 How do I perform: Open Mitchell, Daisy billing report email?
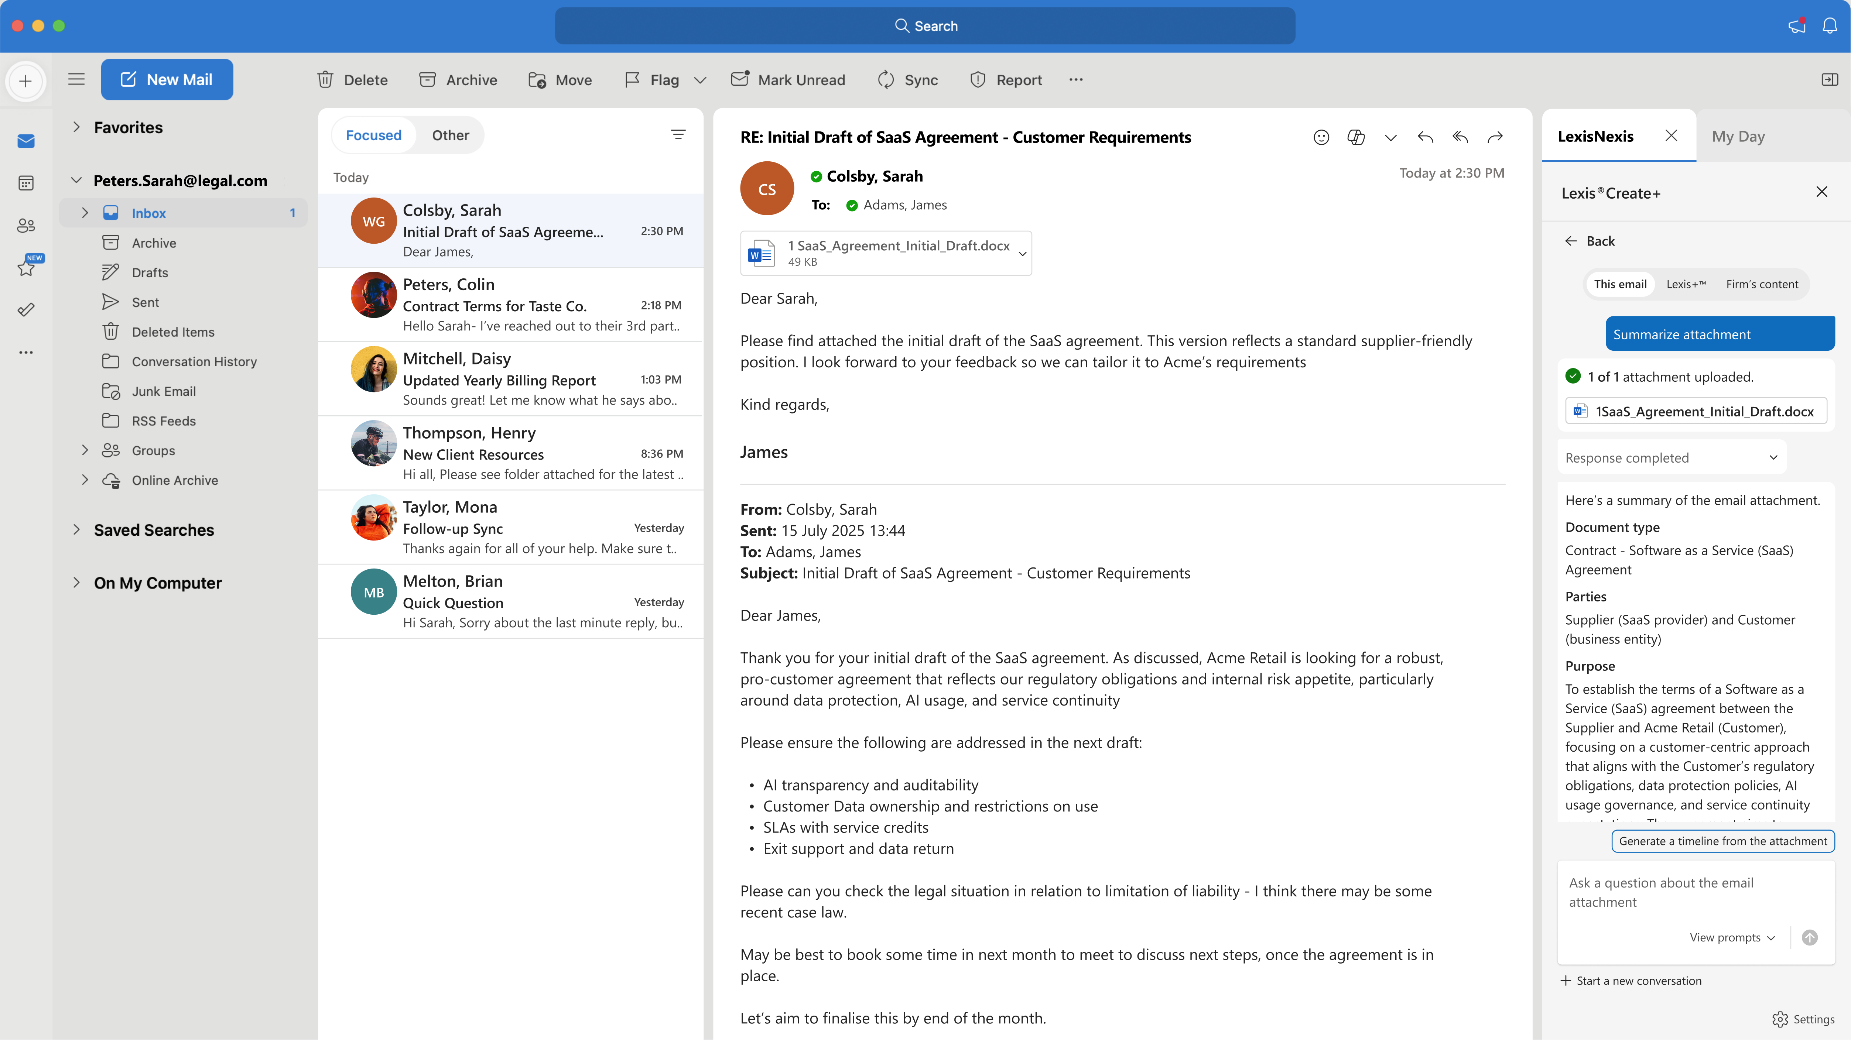click(x=511, y=379)
